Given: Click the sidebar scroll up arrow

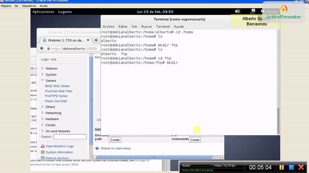Looking at the screenshot, I should tap(91, 55).
